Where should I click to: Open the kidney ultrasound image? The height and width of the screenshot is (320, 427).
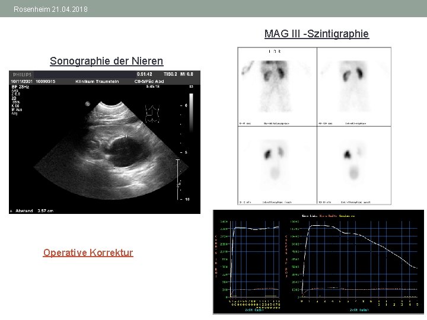click(x=104, y=142)
